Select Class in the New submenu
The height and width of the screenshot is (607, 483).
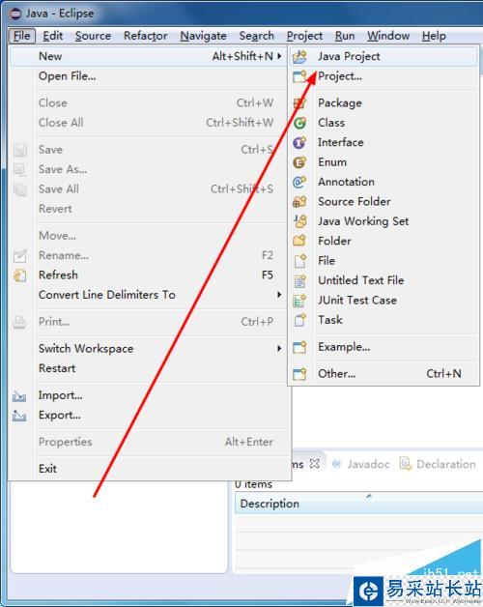click(x=384, y=123)
